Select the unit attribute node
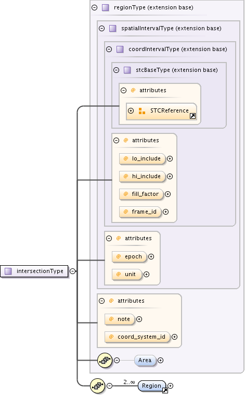 tap(127, 275)
